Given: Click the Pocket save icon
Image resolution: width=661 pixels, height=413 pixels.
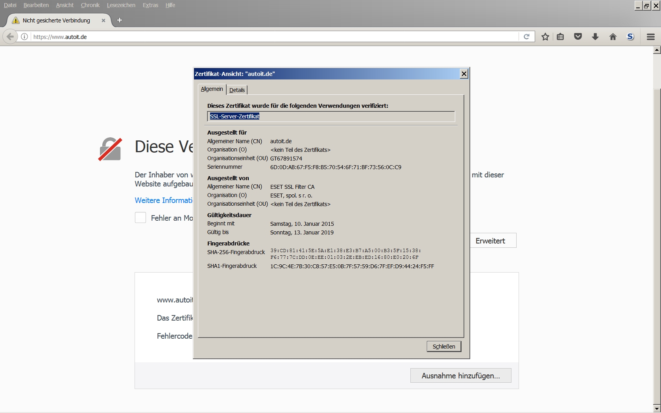Looking at the screenshot, I should click(578, 37).
